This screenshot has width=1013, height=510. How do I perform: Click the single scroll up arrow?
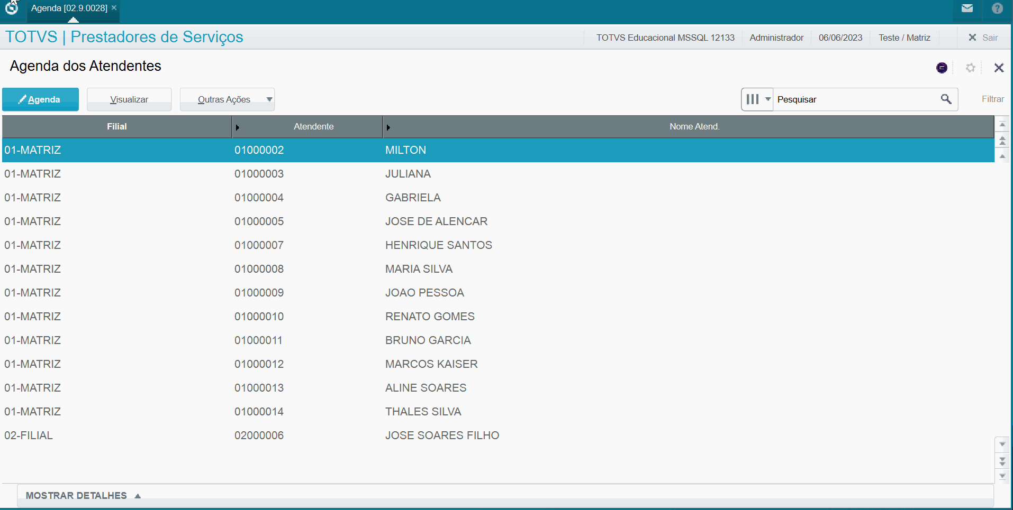click(x=1002, y=156)
